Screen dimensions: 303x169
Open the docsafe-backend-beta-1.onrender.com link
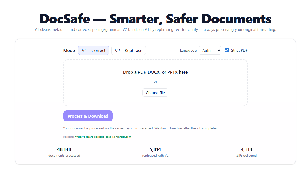(103, 137)
